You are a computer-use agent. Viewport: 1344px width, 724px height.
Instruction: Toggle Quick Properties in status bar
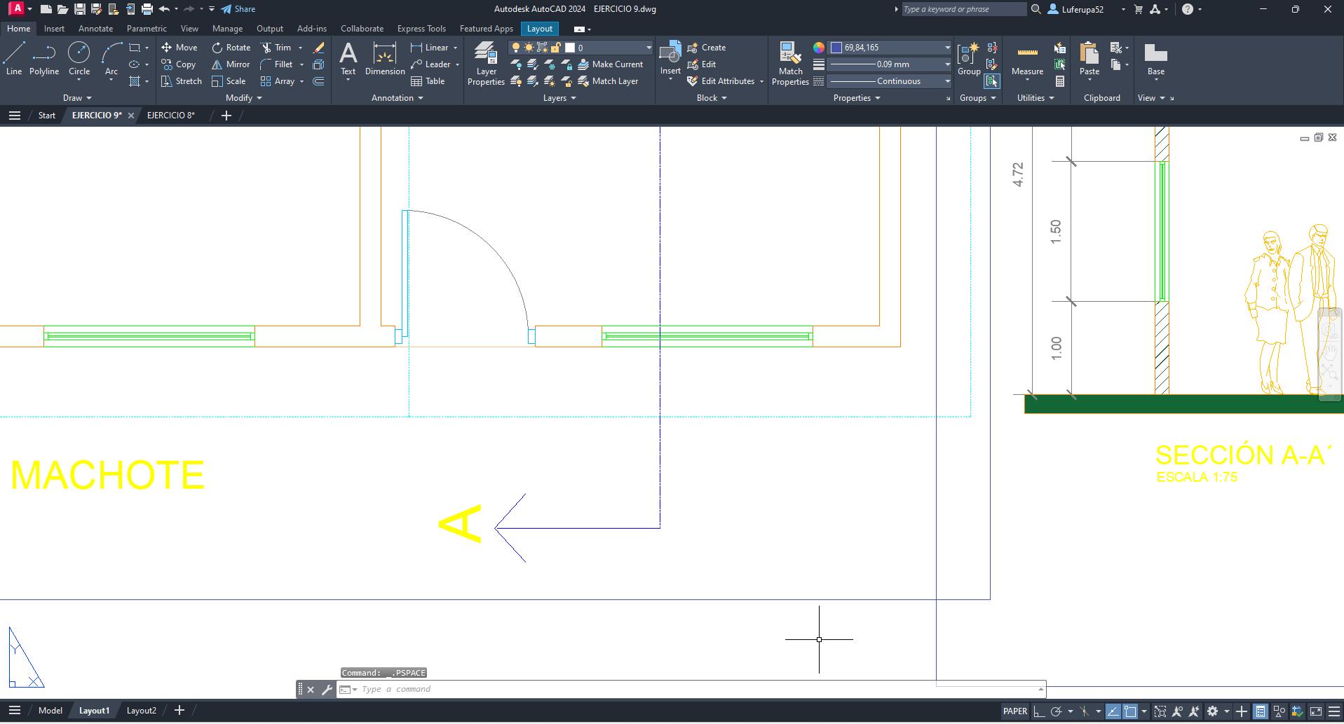pos(1261,711)
